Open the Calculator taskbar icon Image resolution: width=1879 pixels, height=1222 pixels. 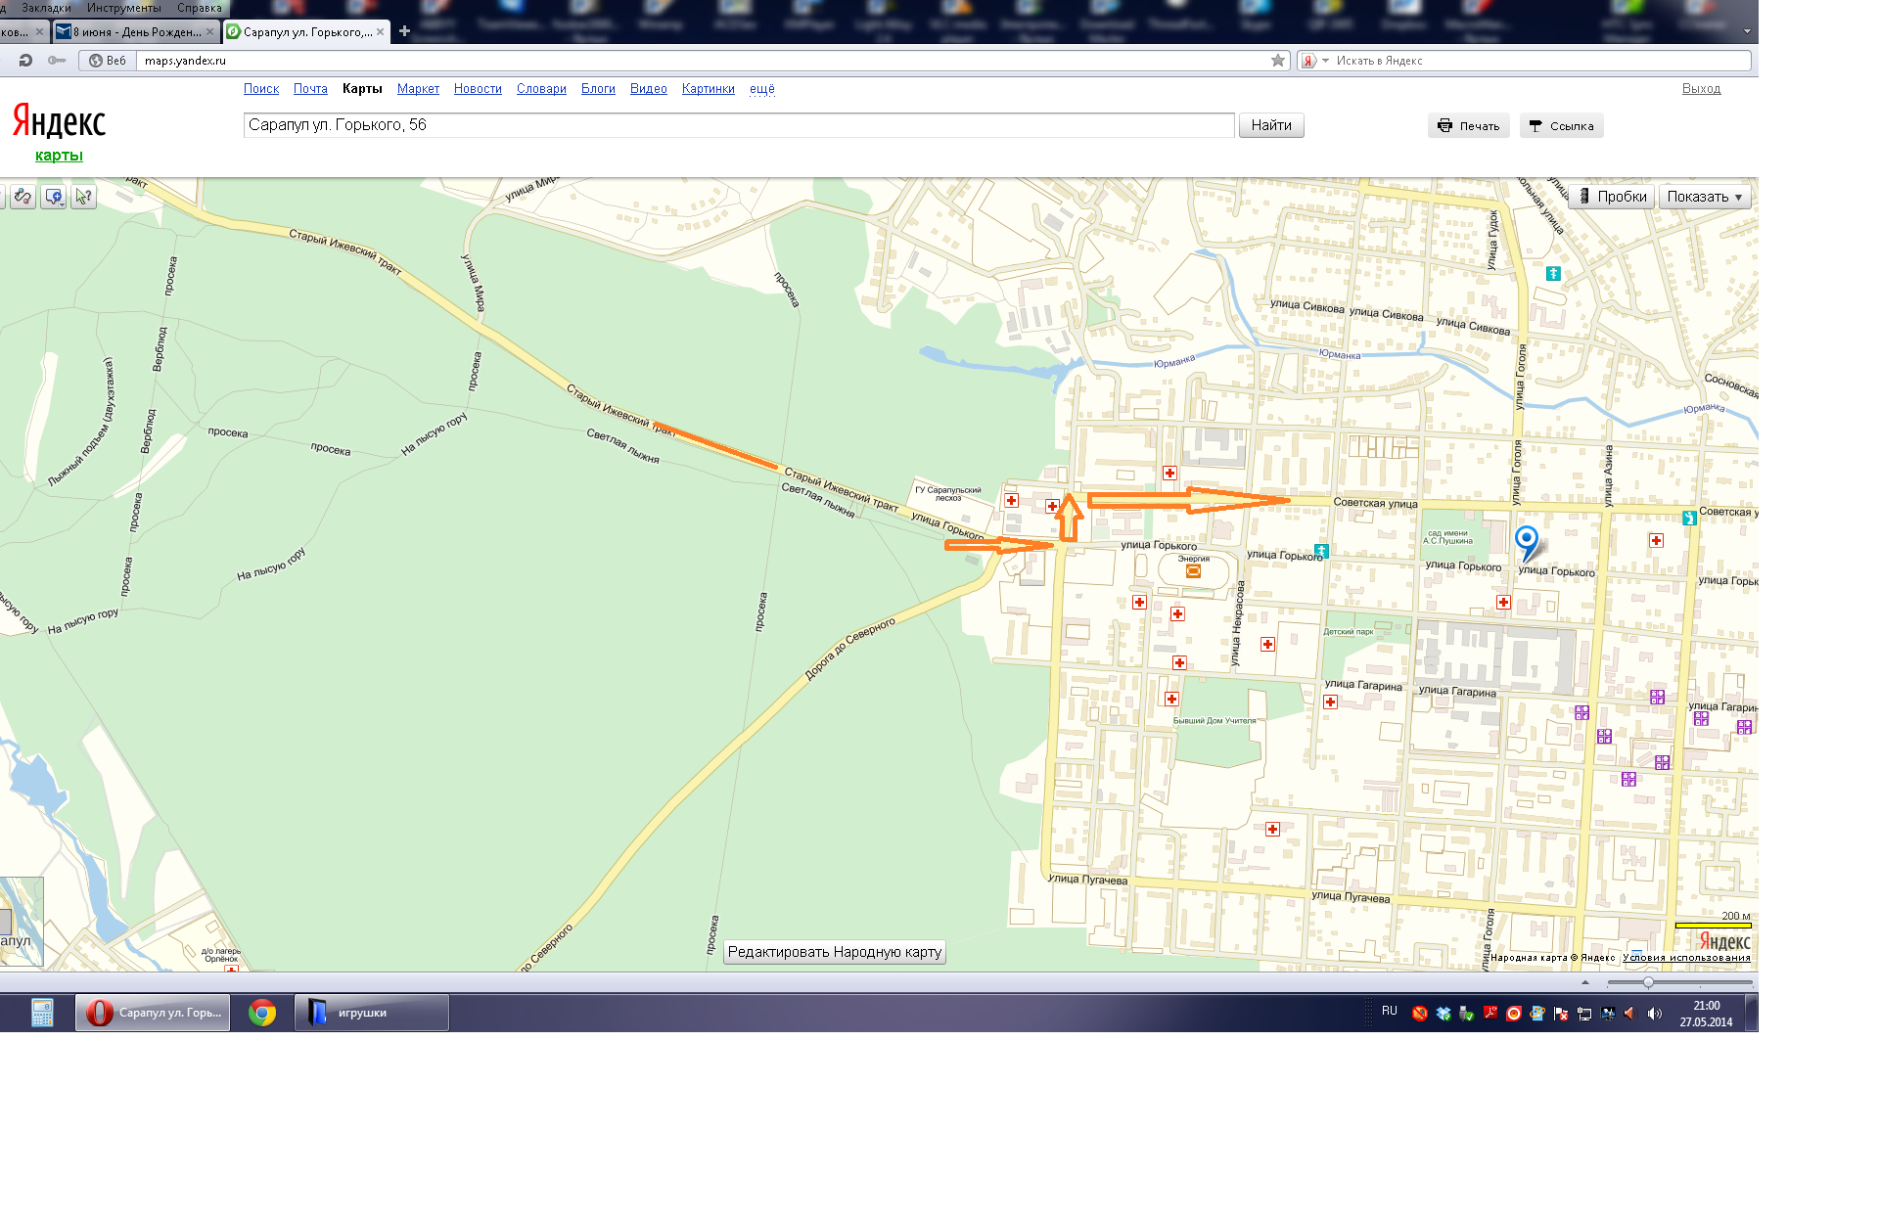(41, 1013)
